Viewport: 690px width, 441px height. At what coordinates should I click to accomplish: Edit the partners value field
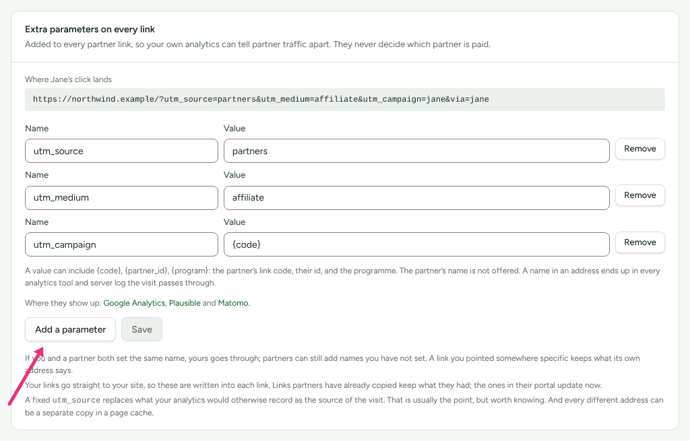[416, 151]
